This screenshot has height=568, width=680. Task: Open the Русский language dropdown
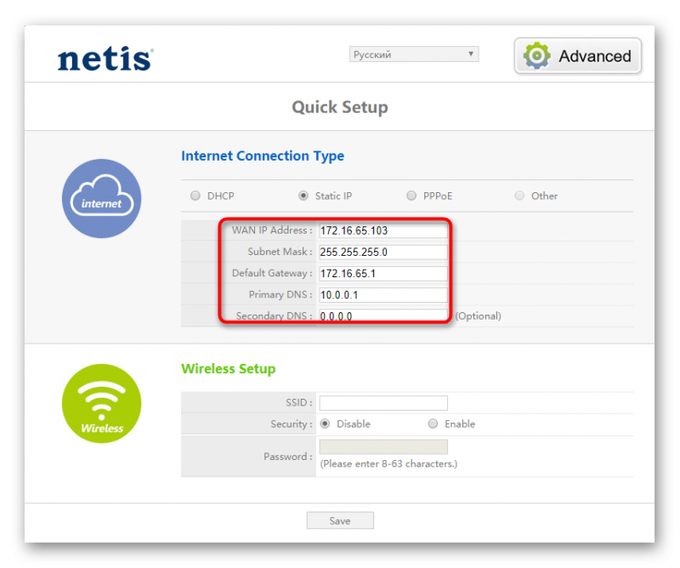coord(414,54)
